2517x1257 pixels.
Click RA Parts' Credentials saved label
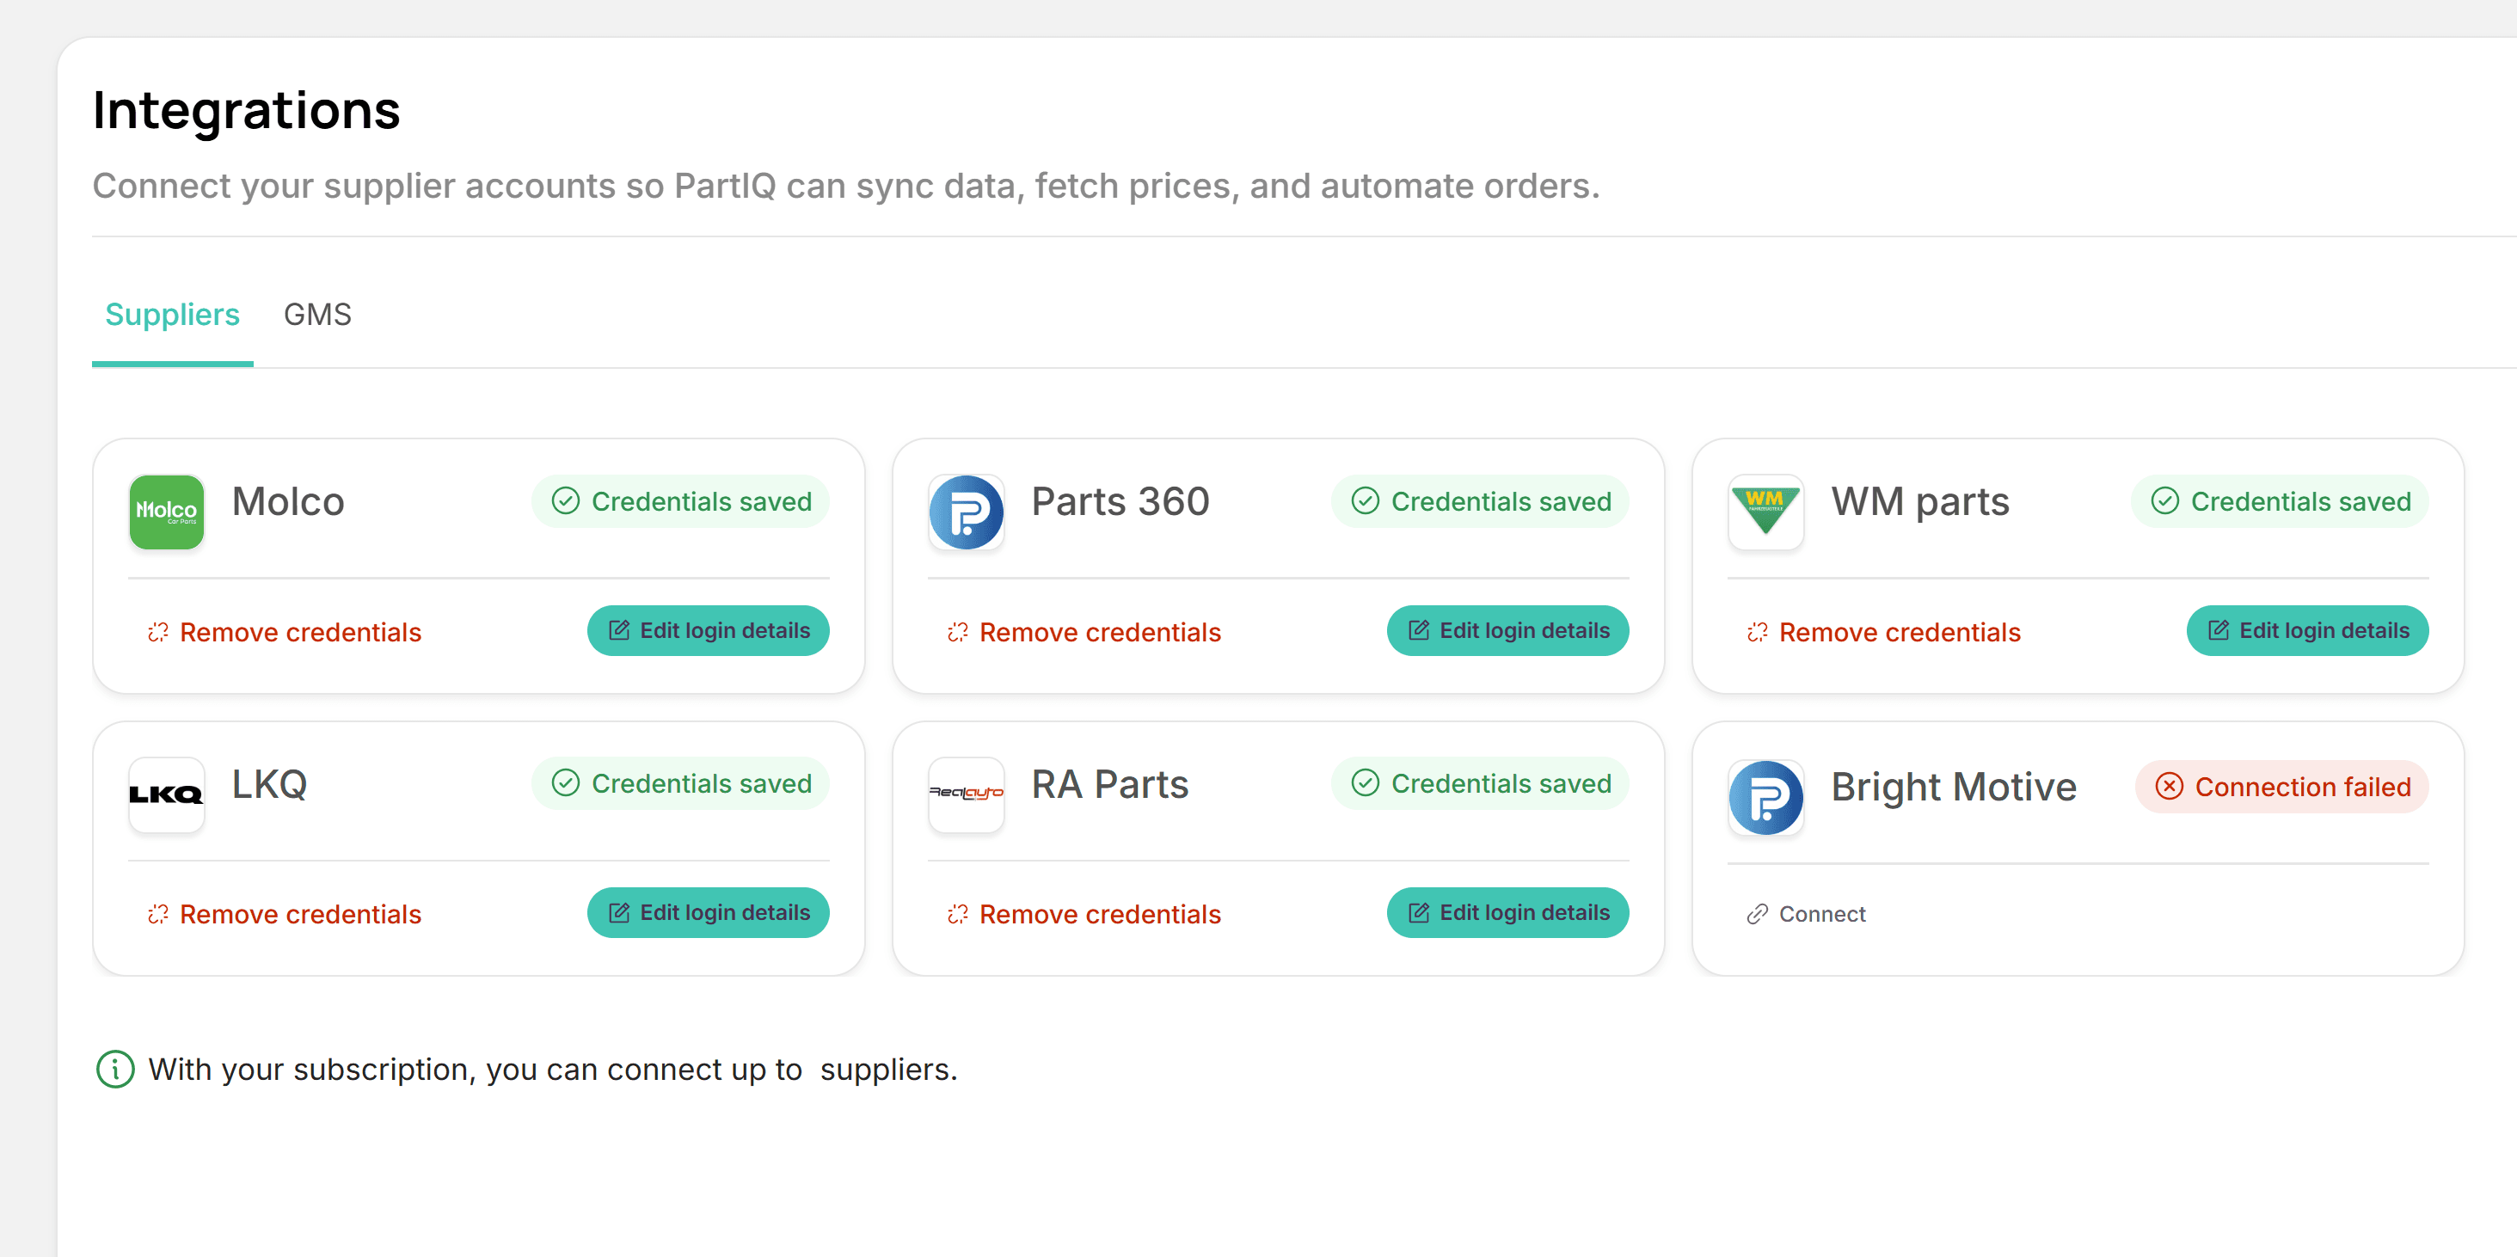pos(1501,783)
